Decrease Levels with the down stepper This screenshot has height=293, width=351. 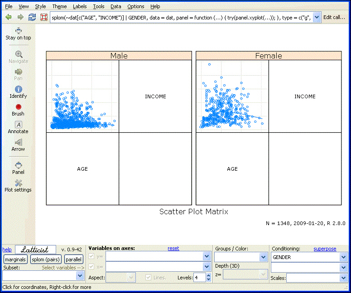(209, 279)
